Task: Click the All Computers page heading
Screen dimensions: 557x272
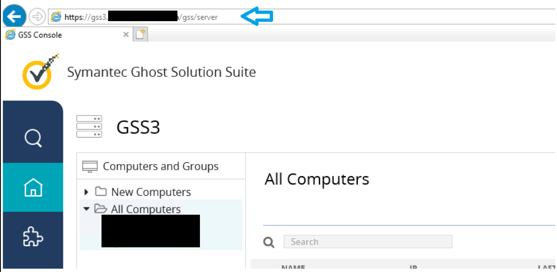Action: coord(317,179)
